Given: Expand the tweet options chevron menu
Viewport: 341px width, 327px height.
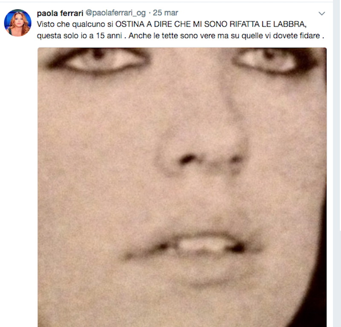Looking at the screenshot, I should pyautogui.click(x=322, y=14).
